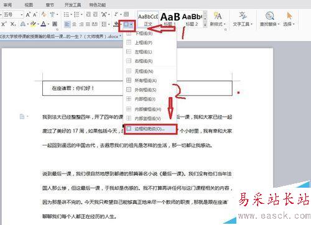The width and height of the screenshot is (311, 225).
Task: Click the 查找替换 magnifier icon
Action: (269, 16)
